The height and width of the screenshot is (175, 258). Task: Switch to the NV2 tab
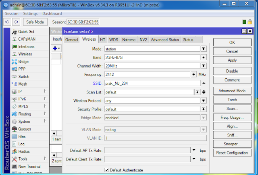coord(143,40)
